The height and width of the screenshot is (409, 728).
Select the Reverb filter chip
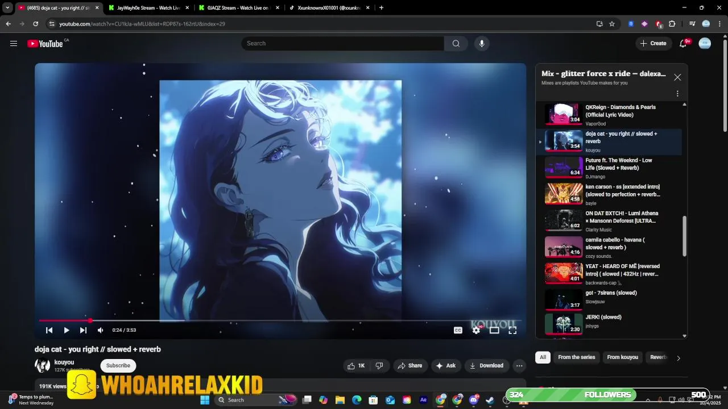pyautogui.click(x=658, y=357)
